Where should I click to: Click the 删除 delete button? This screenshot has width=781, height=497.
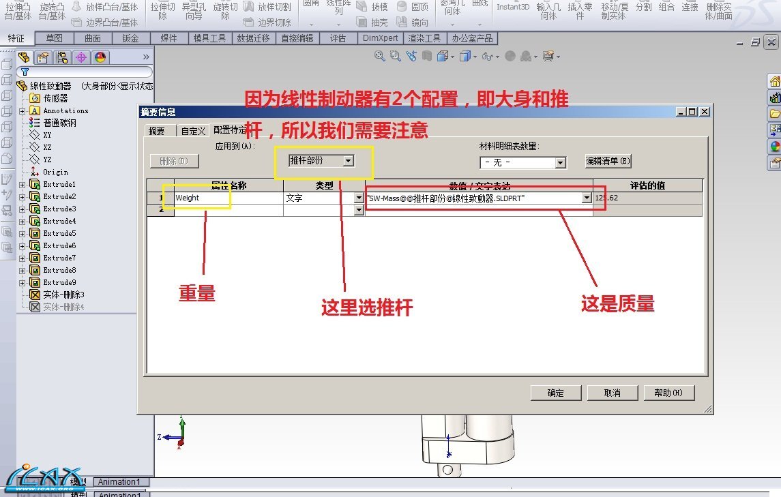pos(174,162)
